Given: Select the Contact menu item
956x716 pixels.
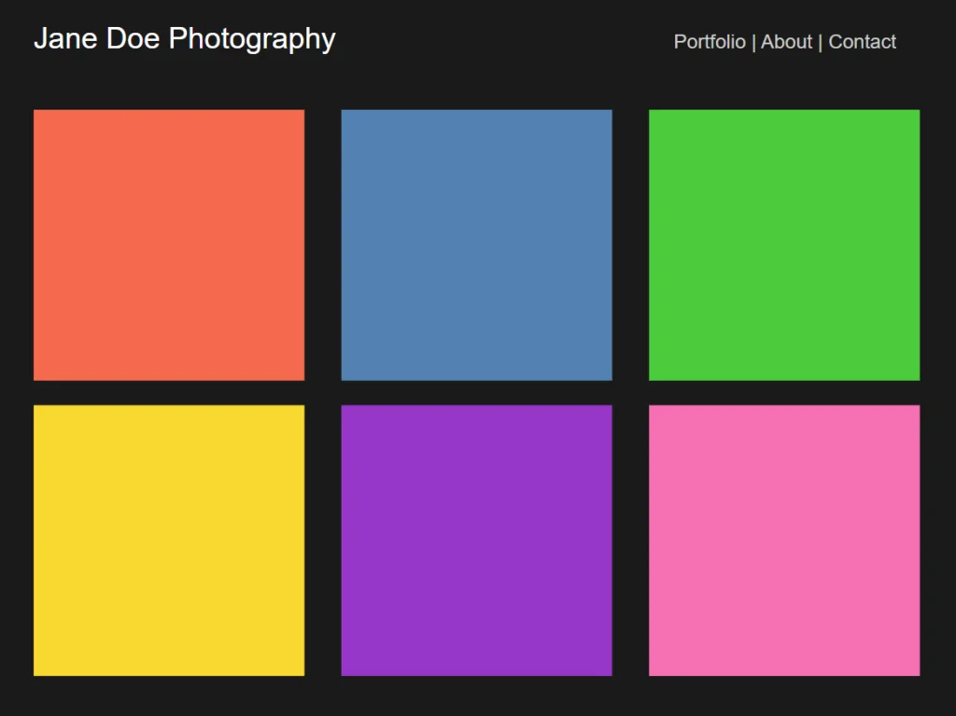Looking at the screenshot, I should click(x=862, y=42).
